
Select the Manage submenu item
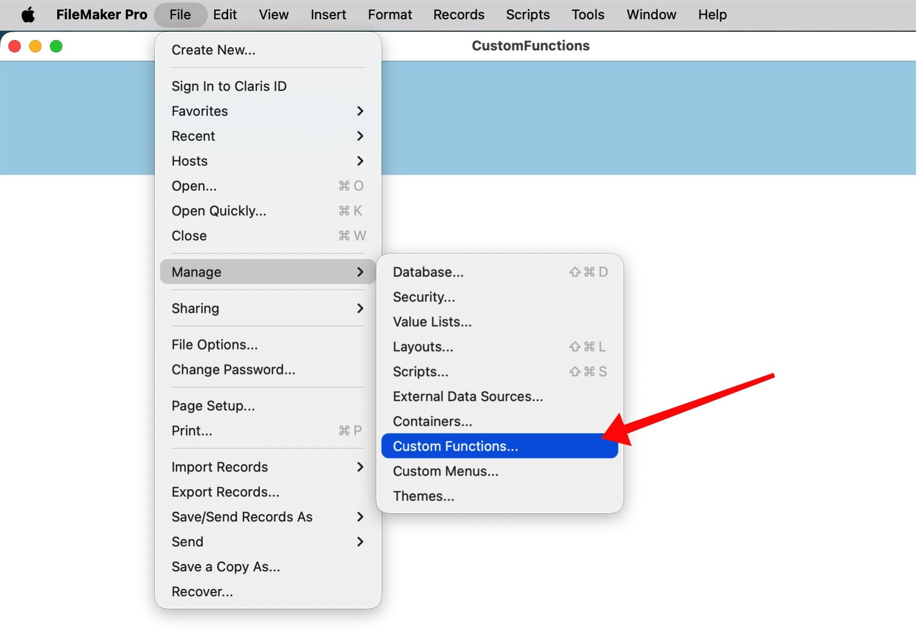[x=268, y=272]
